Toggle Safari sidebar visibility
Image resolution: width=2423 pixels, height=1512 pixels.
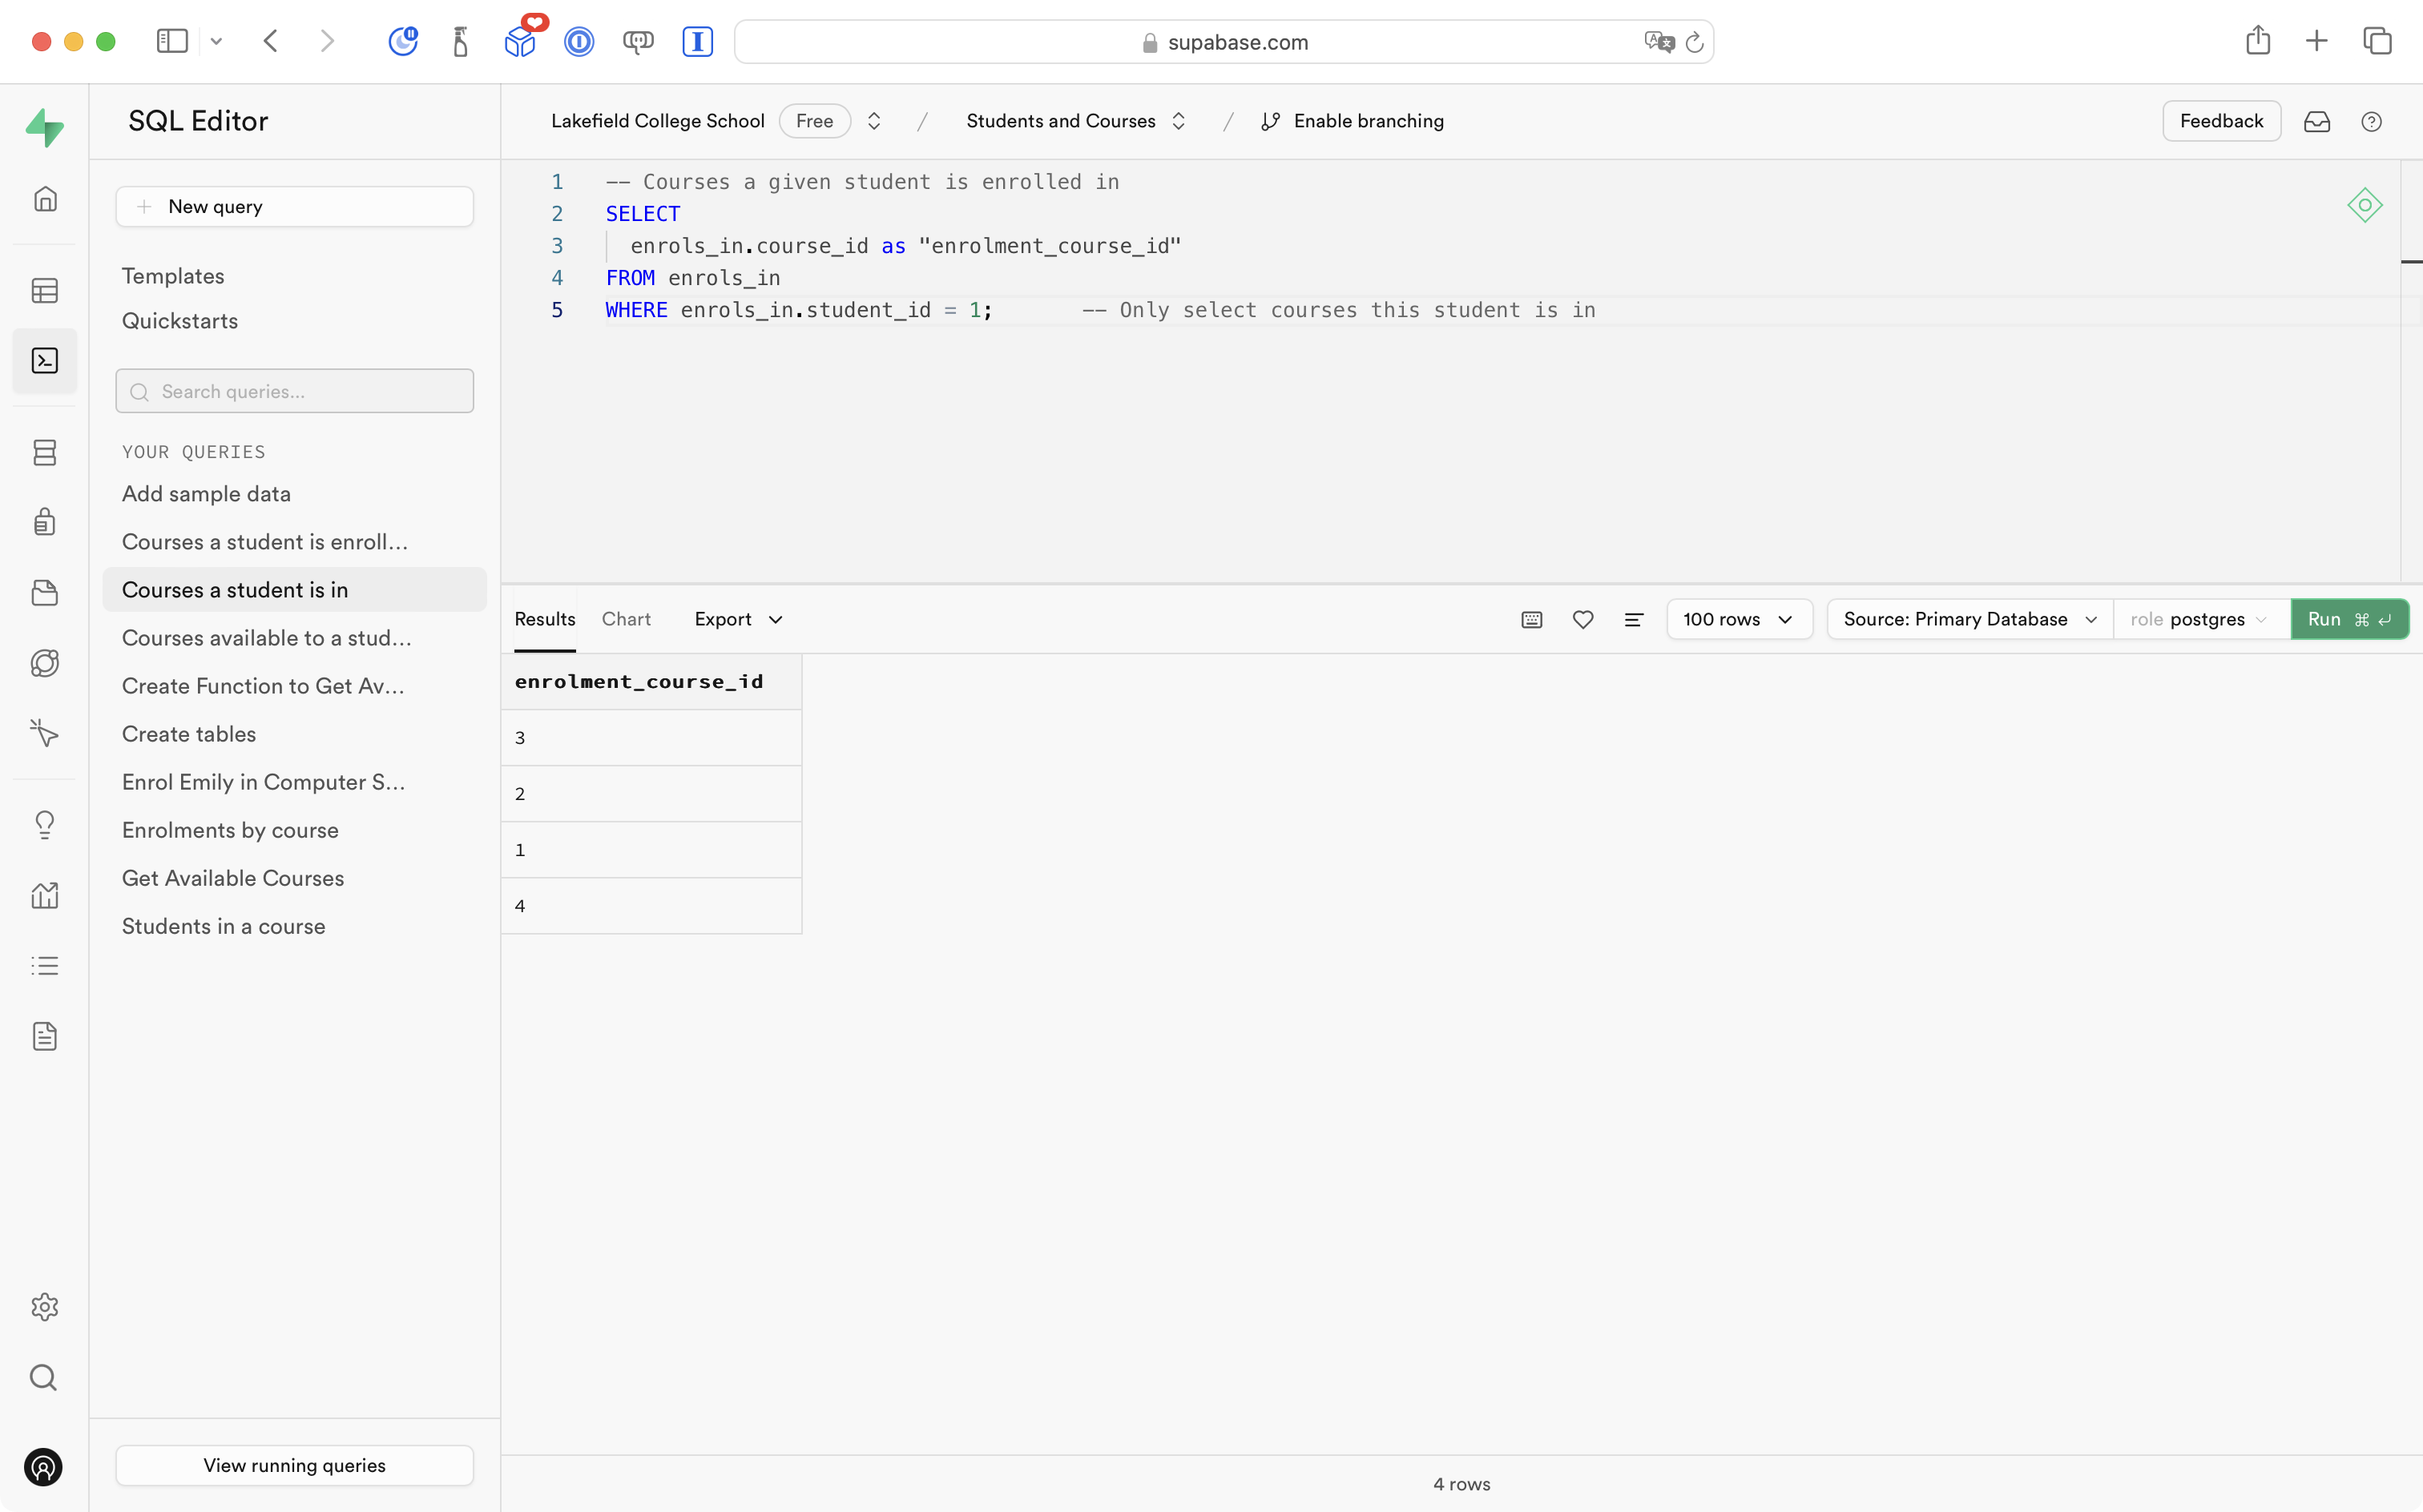172,41
